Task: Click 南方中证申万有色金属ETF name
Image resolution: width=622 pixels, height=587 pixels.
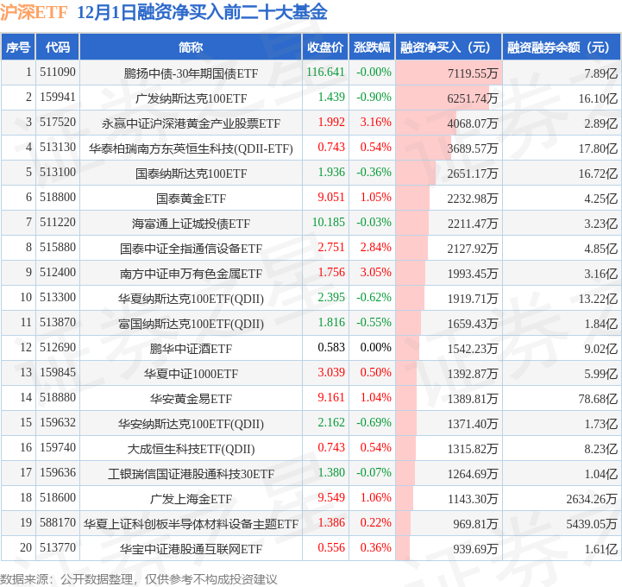Action: pos(191,274)
